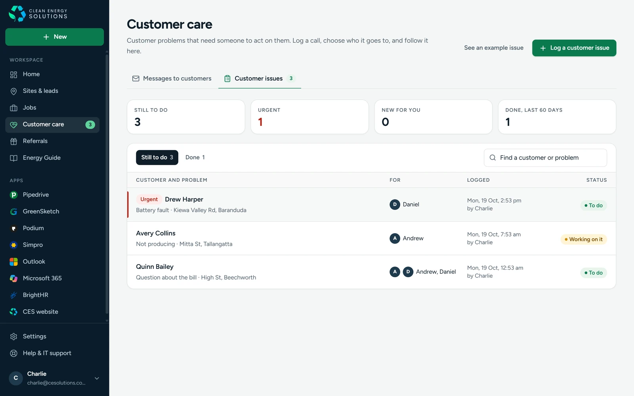Click the Sites & leads pin icon
The height and width of the screenshot is (396, 634).
tap(13, 91)
